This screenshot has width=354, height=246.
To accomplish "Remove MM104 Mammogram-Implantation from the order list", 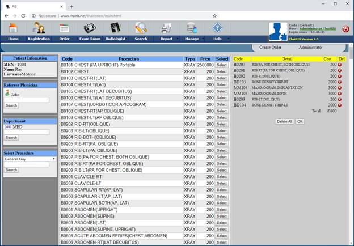I will click(340, 88).
